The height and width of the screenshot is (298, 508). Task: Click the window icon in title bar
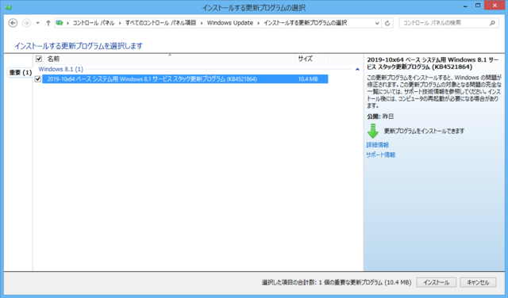(9, 7)
